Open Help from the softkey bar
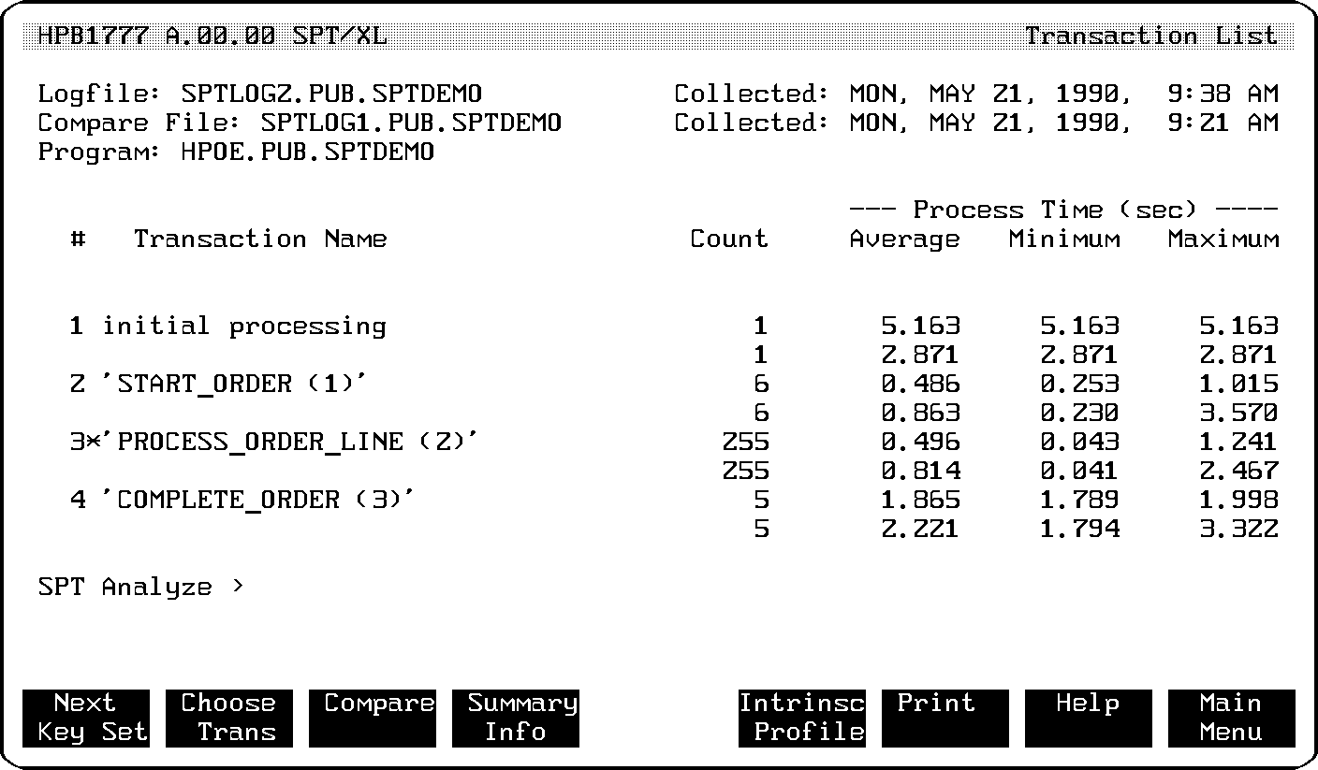1318x770 pixels. pyautogui.click(x=1088, y=718)
